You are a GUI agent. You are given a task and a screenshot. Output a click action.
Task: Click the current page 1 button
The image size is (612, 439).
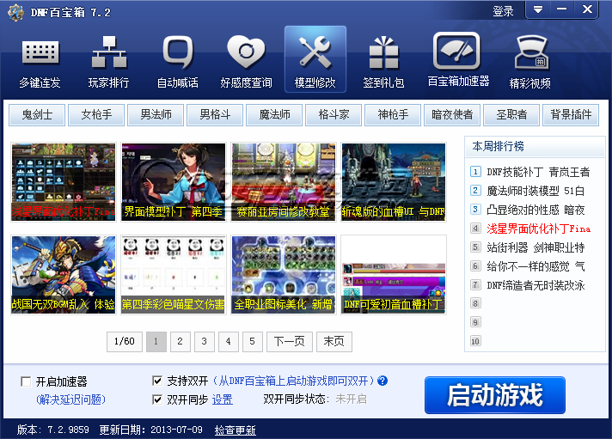[156, 341]
